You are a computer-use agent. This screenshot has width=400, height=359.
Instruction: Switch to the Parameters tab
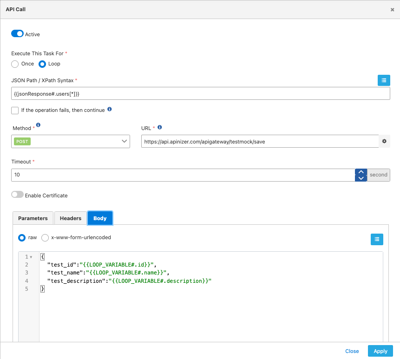tap(33, 218)
